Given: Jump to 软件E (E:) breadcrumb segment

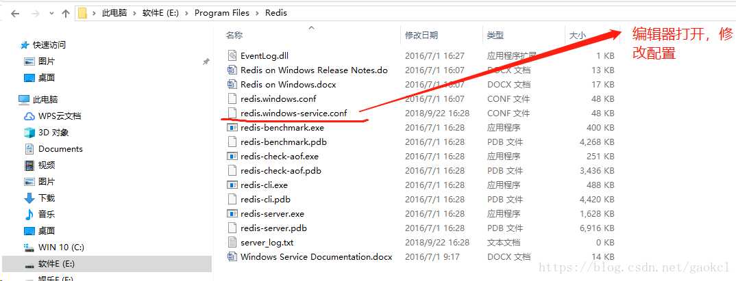Looking at the screenshot, I should [x=160, y=13].
